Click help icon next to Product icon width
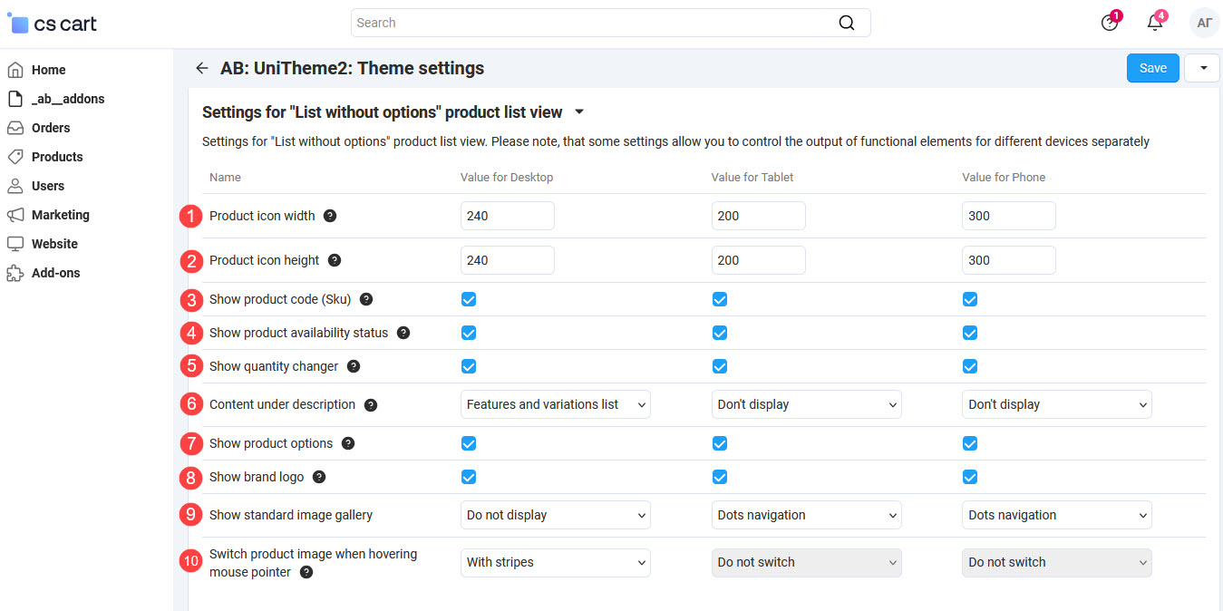The height and width of the screenshot is (611, 1223). (330, 216)
